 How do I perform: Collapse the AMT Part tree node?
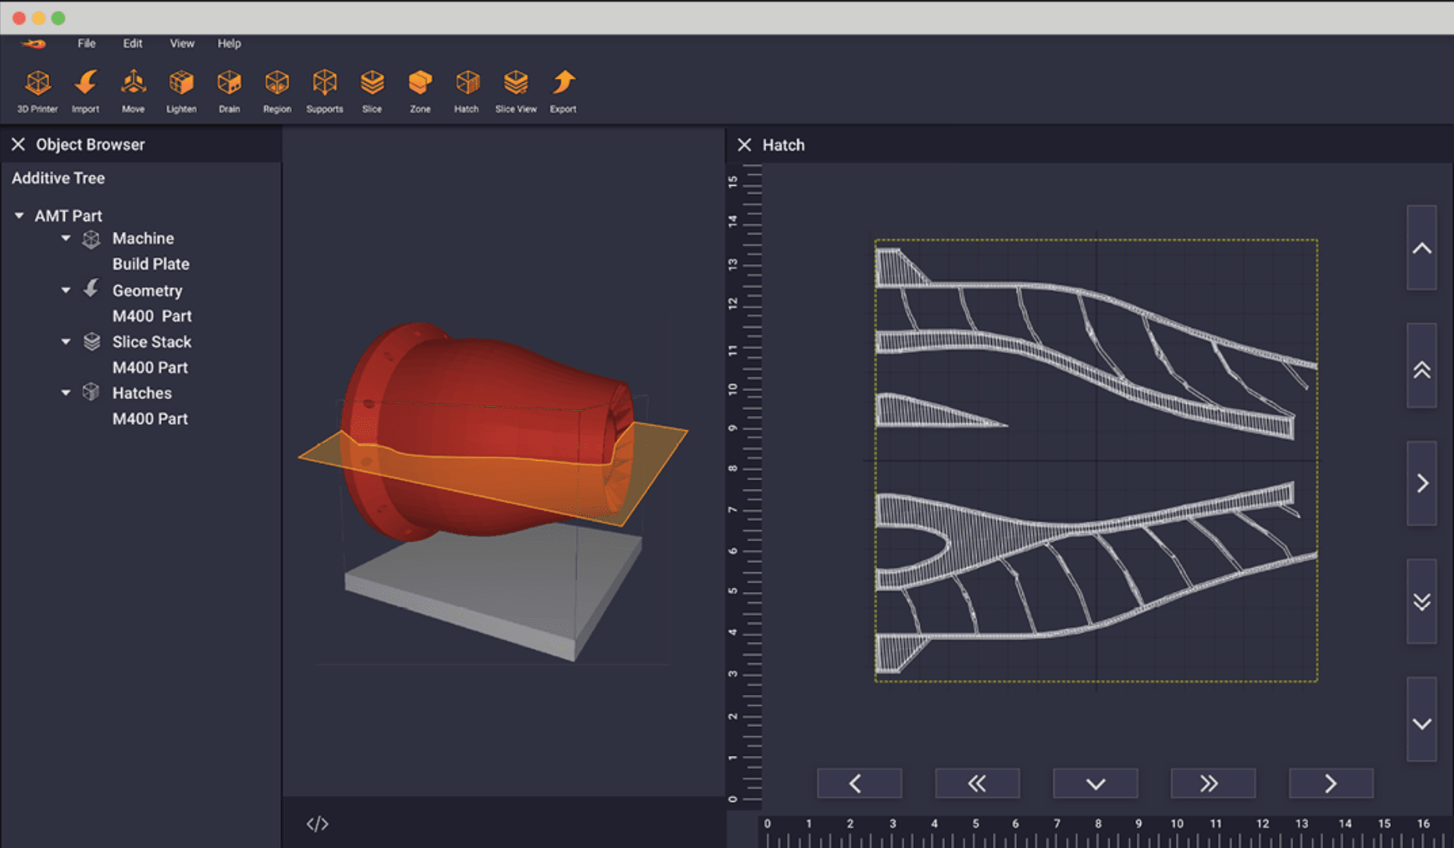(20, 216)
